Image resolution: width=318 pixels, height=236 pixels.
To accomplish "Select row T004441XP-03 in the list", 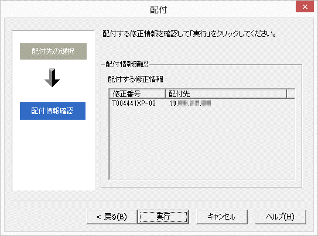I will point(202,103).
